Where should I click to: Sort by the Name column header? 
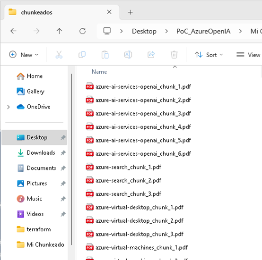tap(99, 72)
